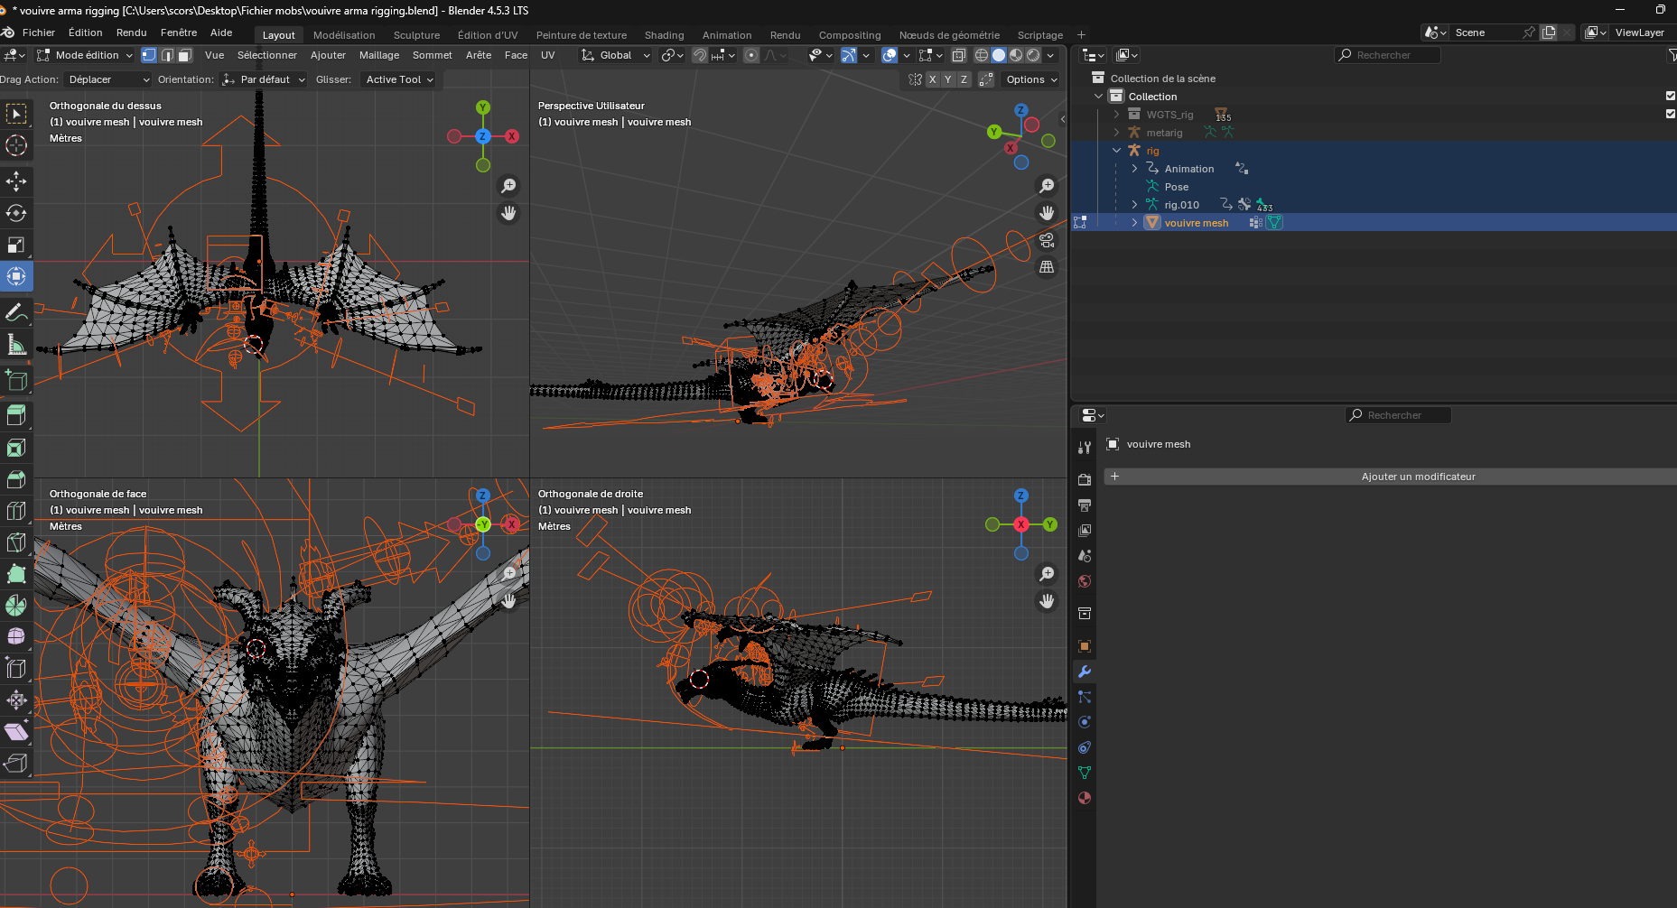Select the Inset Faces tool
The height and width of the screenshot is (908, 1677).
(16, 448)
